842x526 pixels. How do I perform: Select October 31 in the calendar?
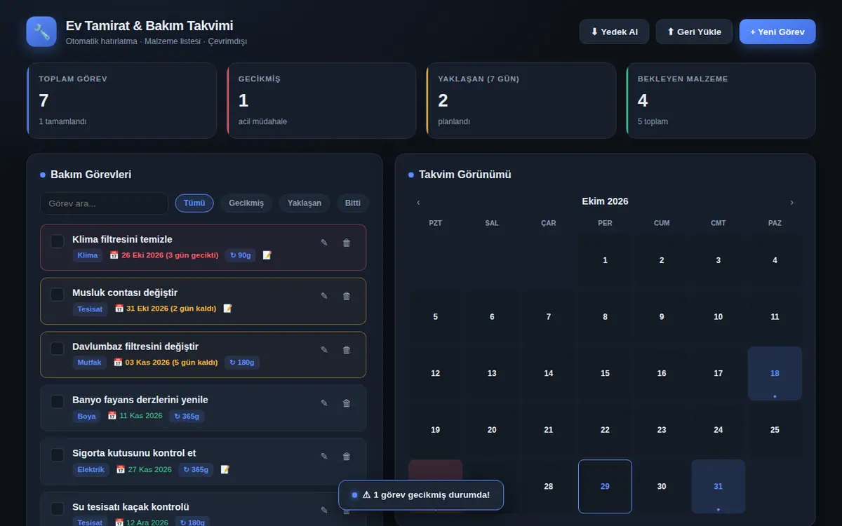pyautogui.click(x=718, y=487)
